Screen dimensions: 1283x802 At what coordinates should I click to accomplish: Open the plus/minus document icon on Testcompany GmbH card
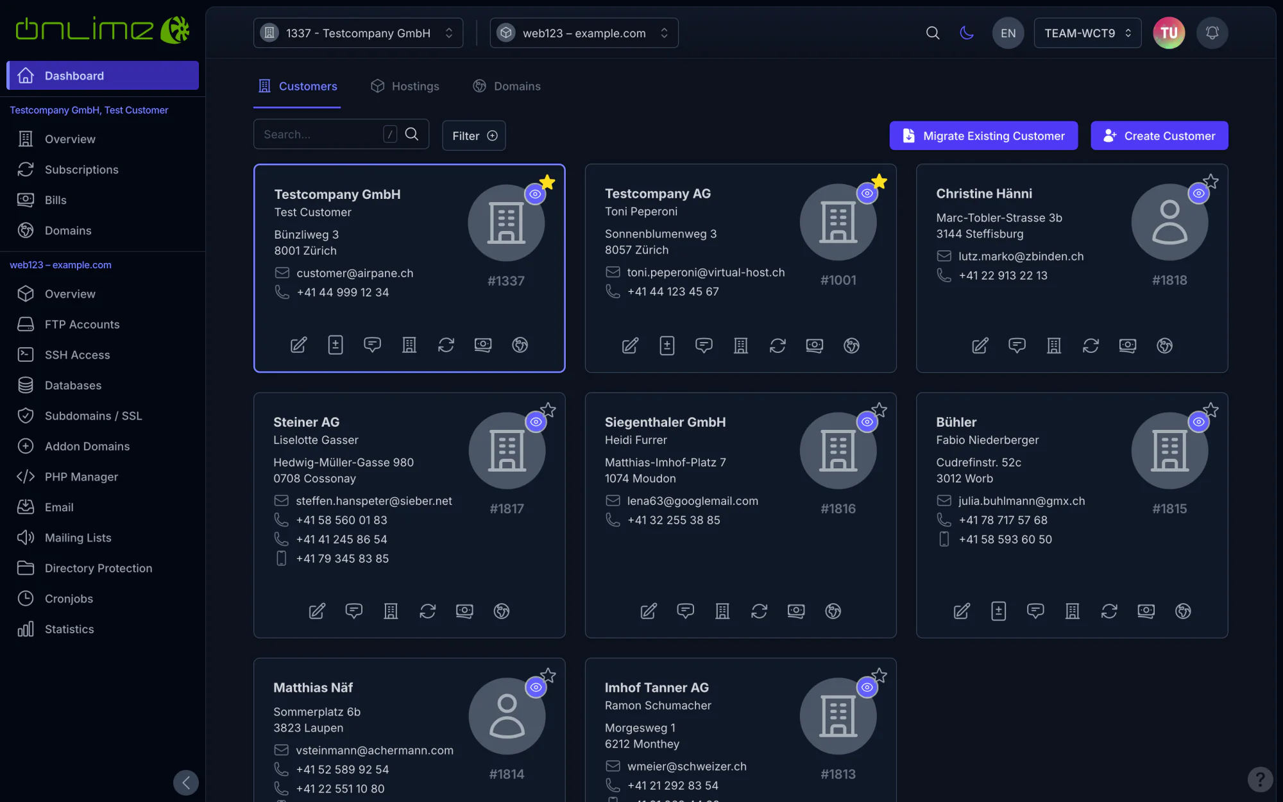pos(336,345)
